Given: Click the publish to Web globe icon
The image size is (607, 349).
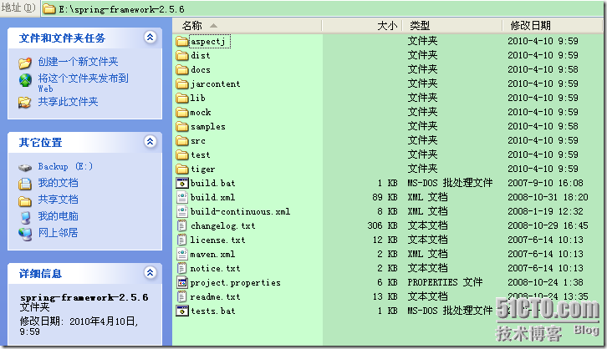Looking at the screenshot, I should click(25, 80).
